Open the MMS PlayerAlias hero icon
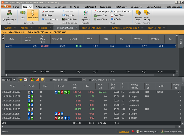The width and height of the screenshot is (184, 135). (9, 15)
